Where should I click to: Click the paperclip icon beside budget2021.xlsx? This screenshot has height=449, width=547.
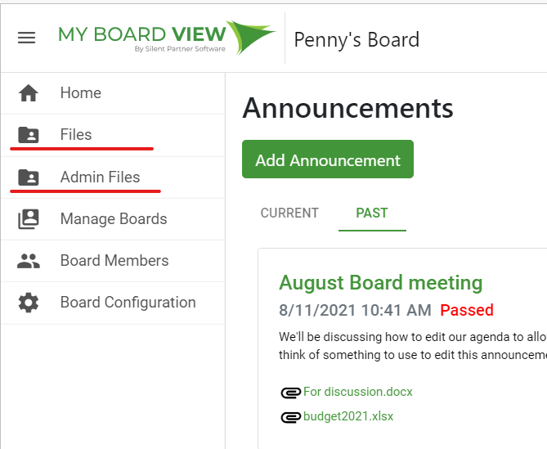point(290,417)
